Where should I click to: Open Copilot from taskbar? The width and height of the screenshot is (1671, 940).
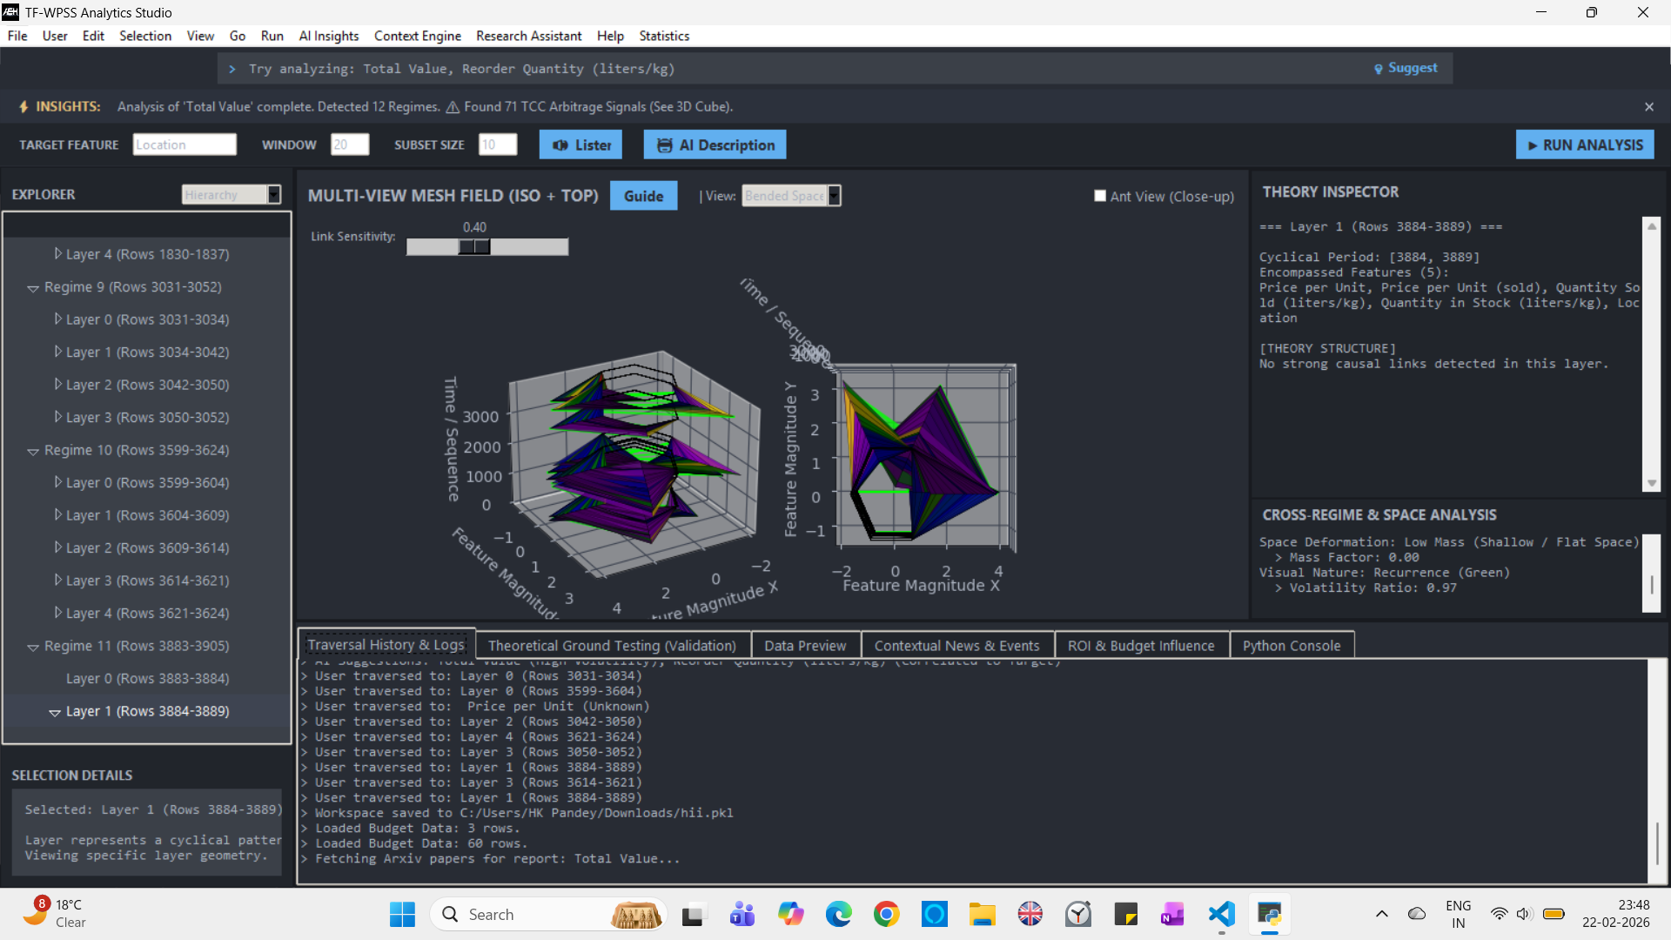point(790,914)
